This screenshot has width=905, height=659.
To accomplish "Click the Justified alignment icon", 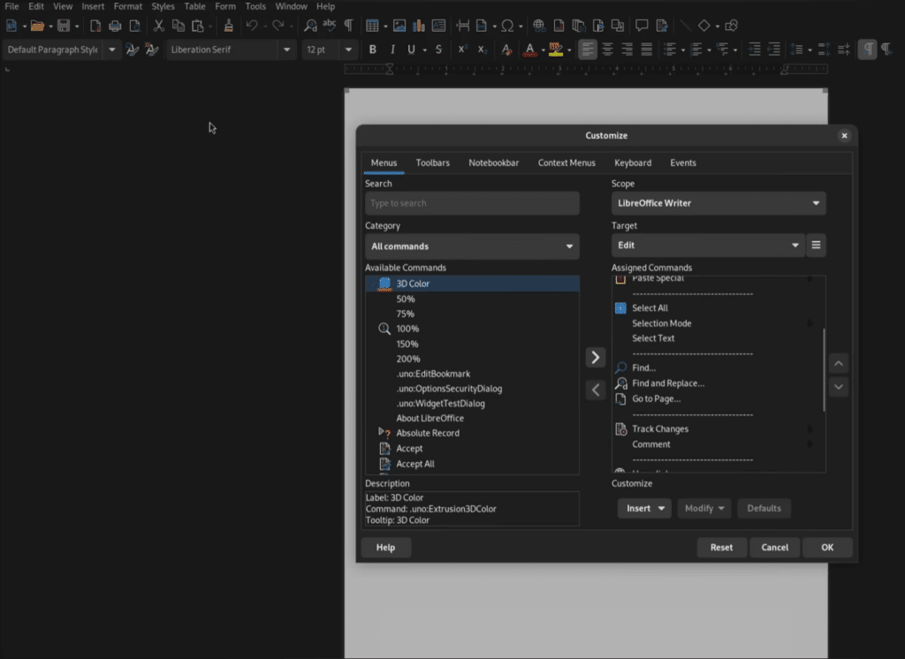I will click(x=646, y=49).
